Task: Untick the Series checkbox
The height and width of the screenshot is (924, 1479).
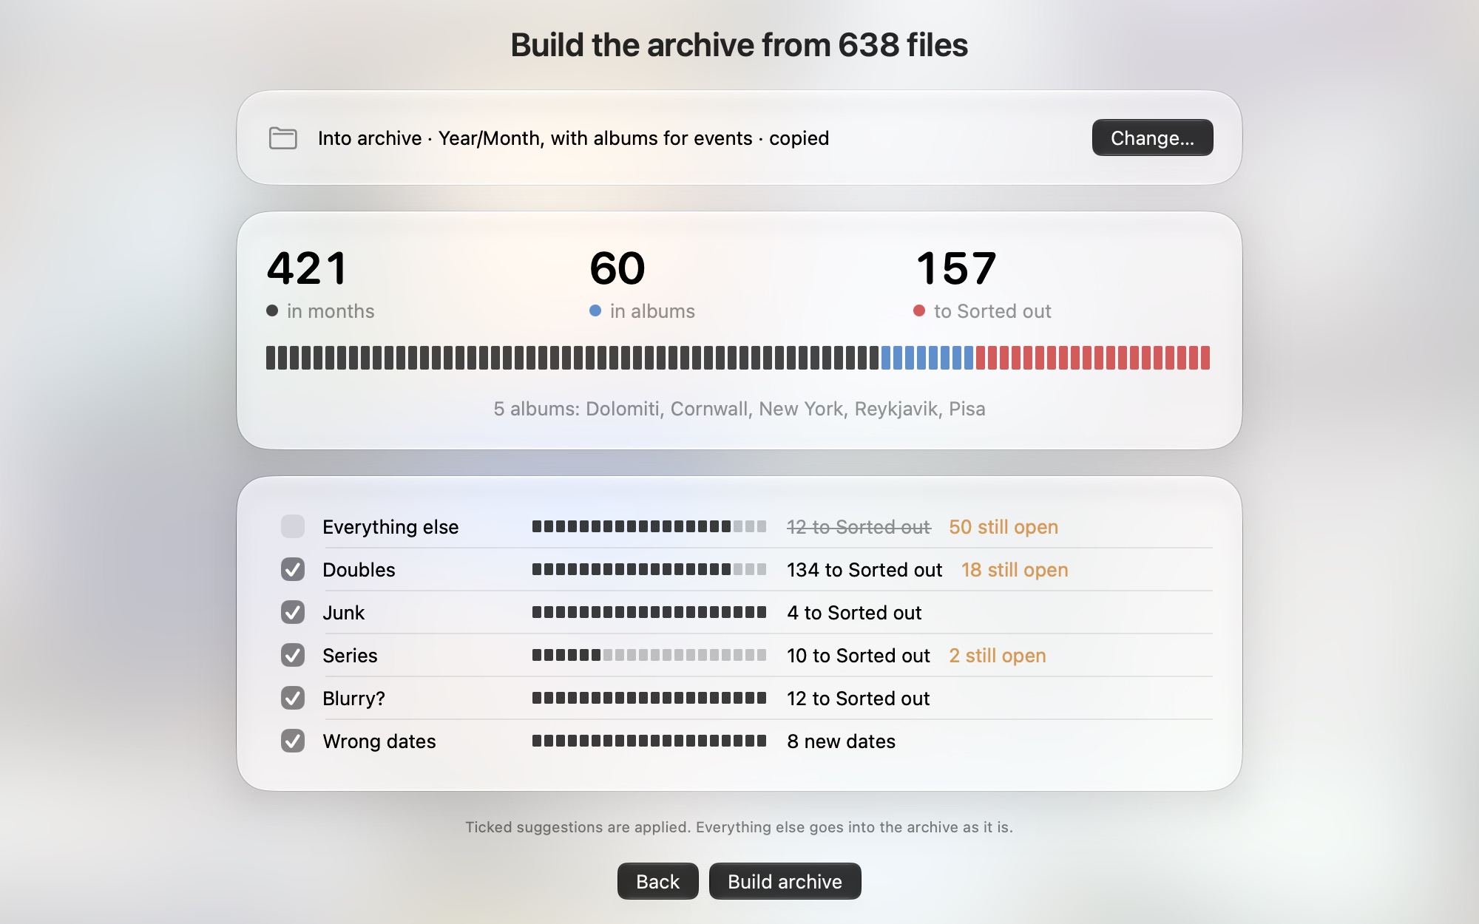Action: click(293, 655)
